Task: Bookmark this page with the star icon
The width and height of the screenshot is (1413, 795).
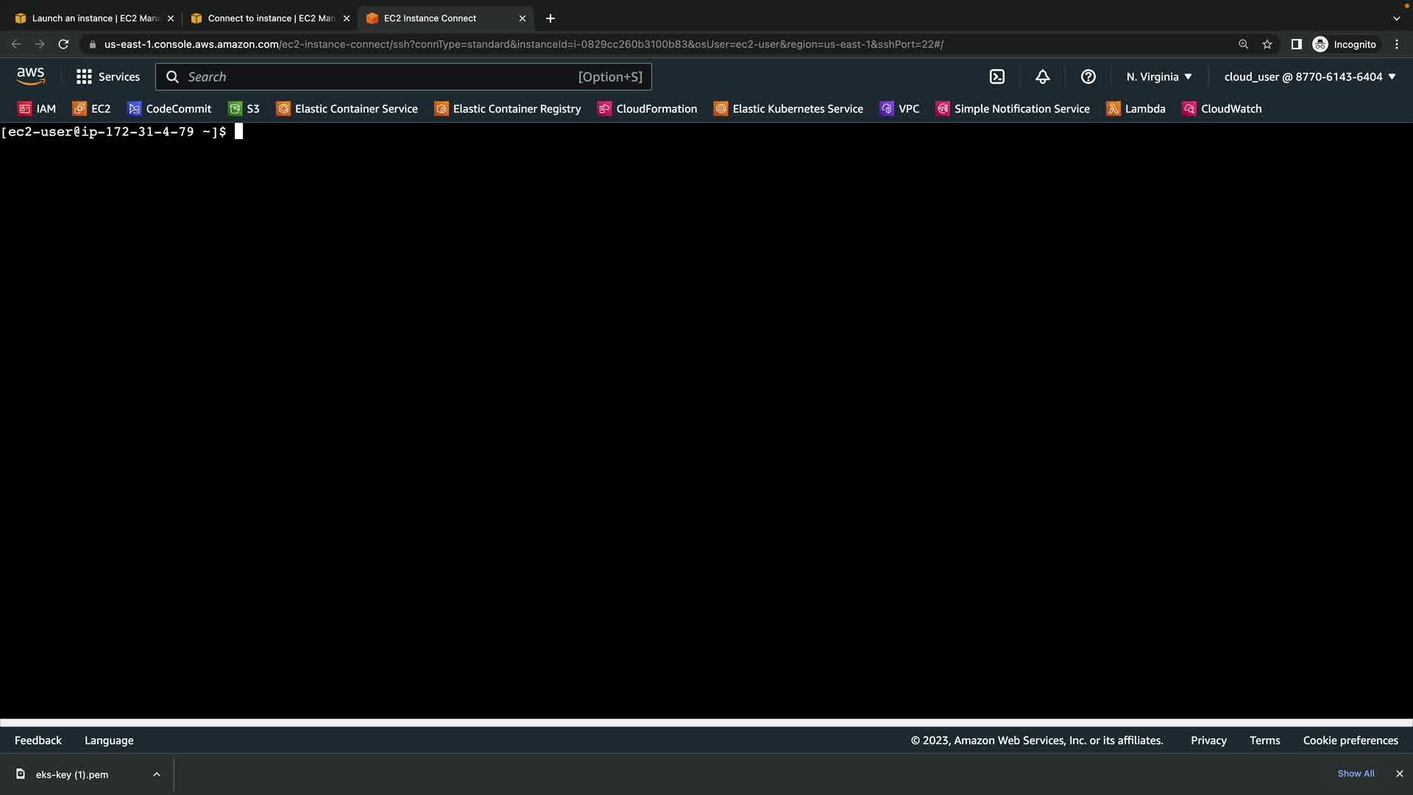Action: point(1267,44)
